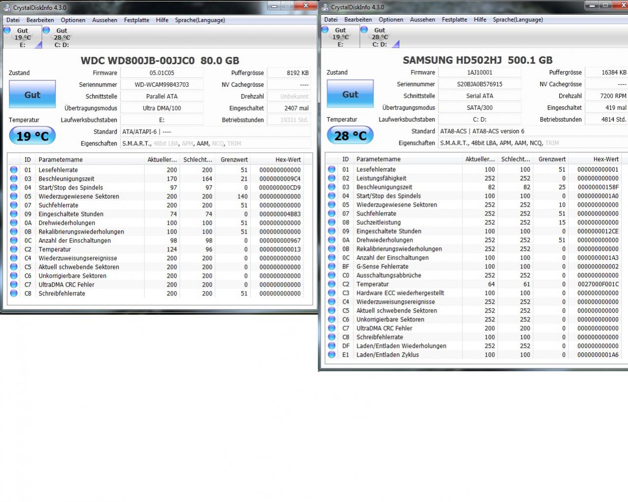
Task: Click Betriebsstunden field 4814 Std.
Action: pyautogui.click(x=607, y=119)
